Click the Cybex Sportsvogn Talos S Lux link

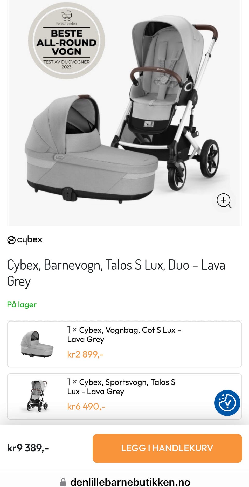121,387
